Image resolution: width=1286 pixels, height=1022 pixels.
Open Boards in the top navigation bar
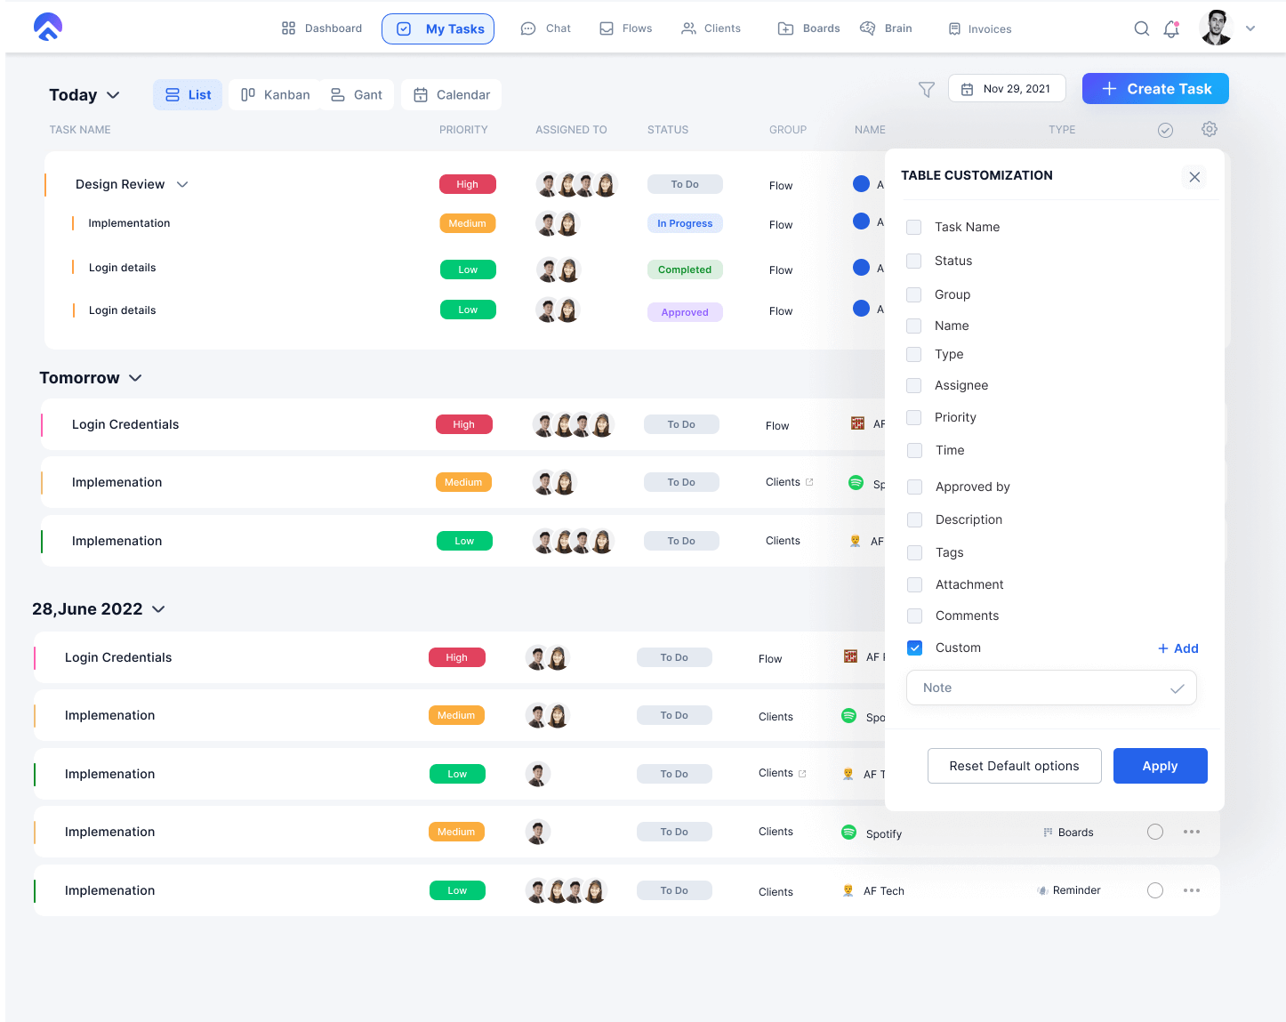tap(809, 28)
